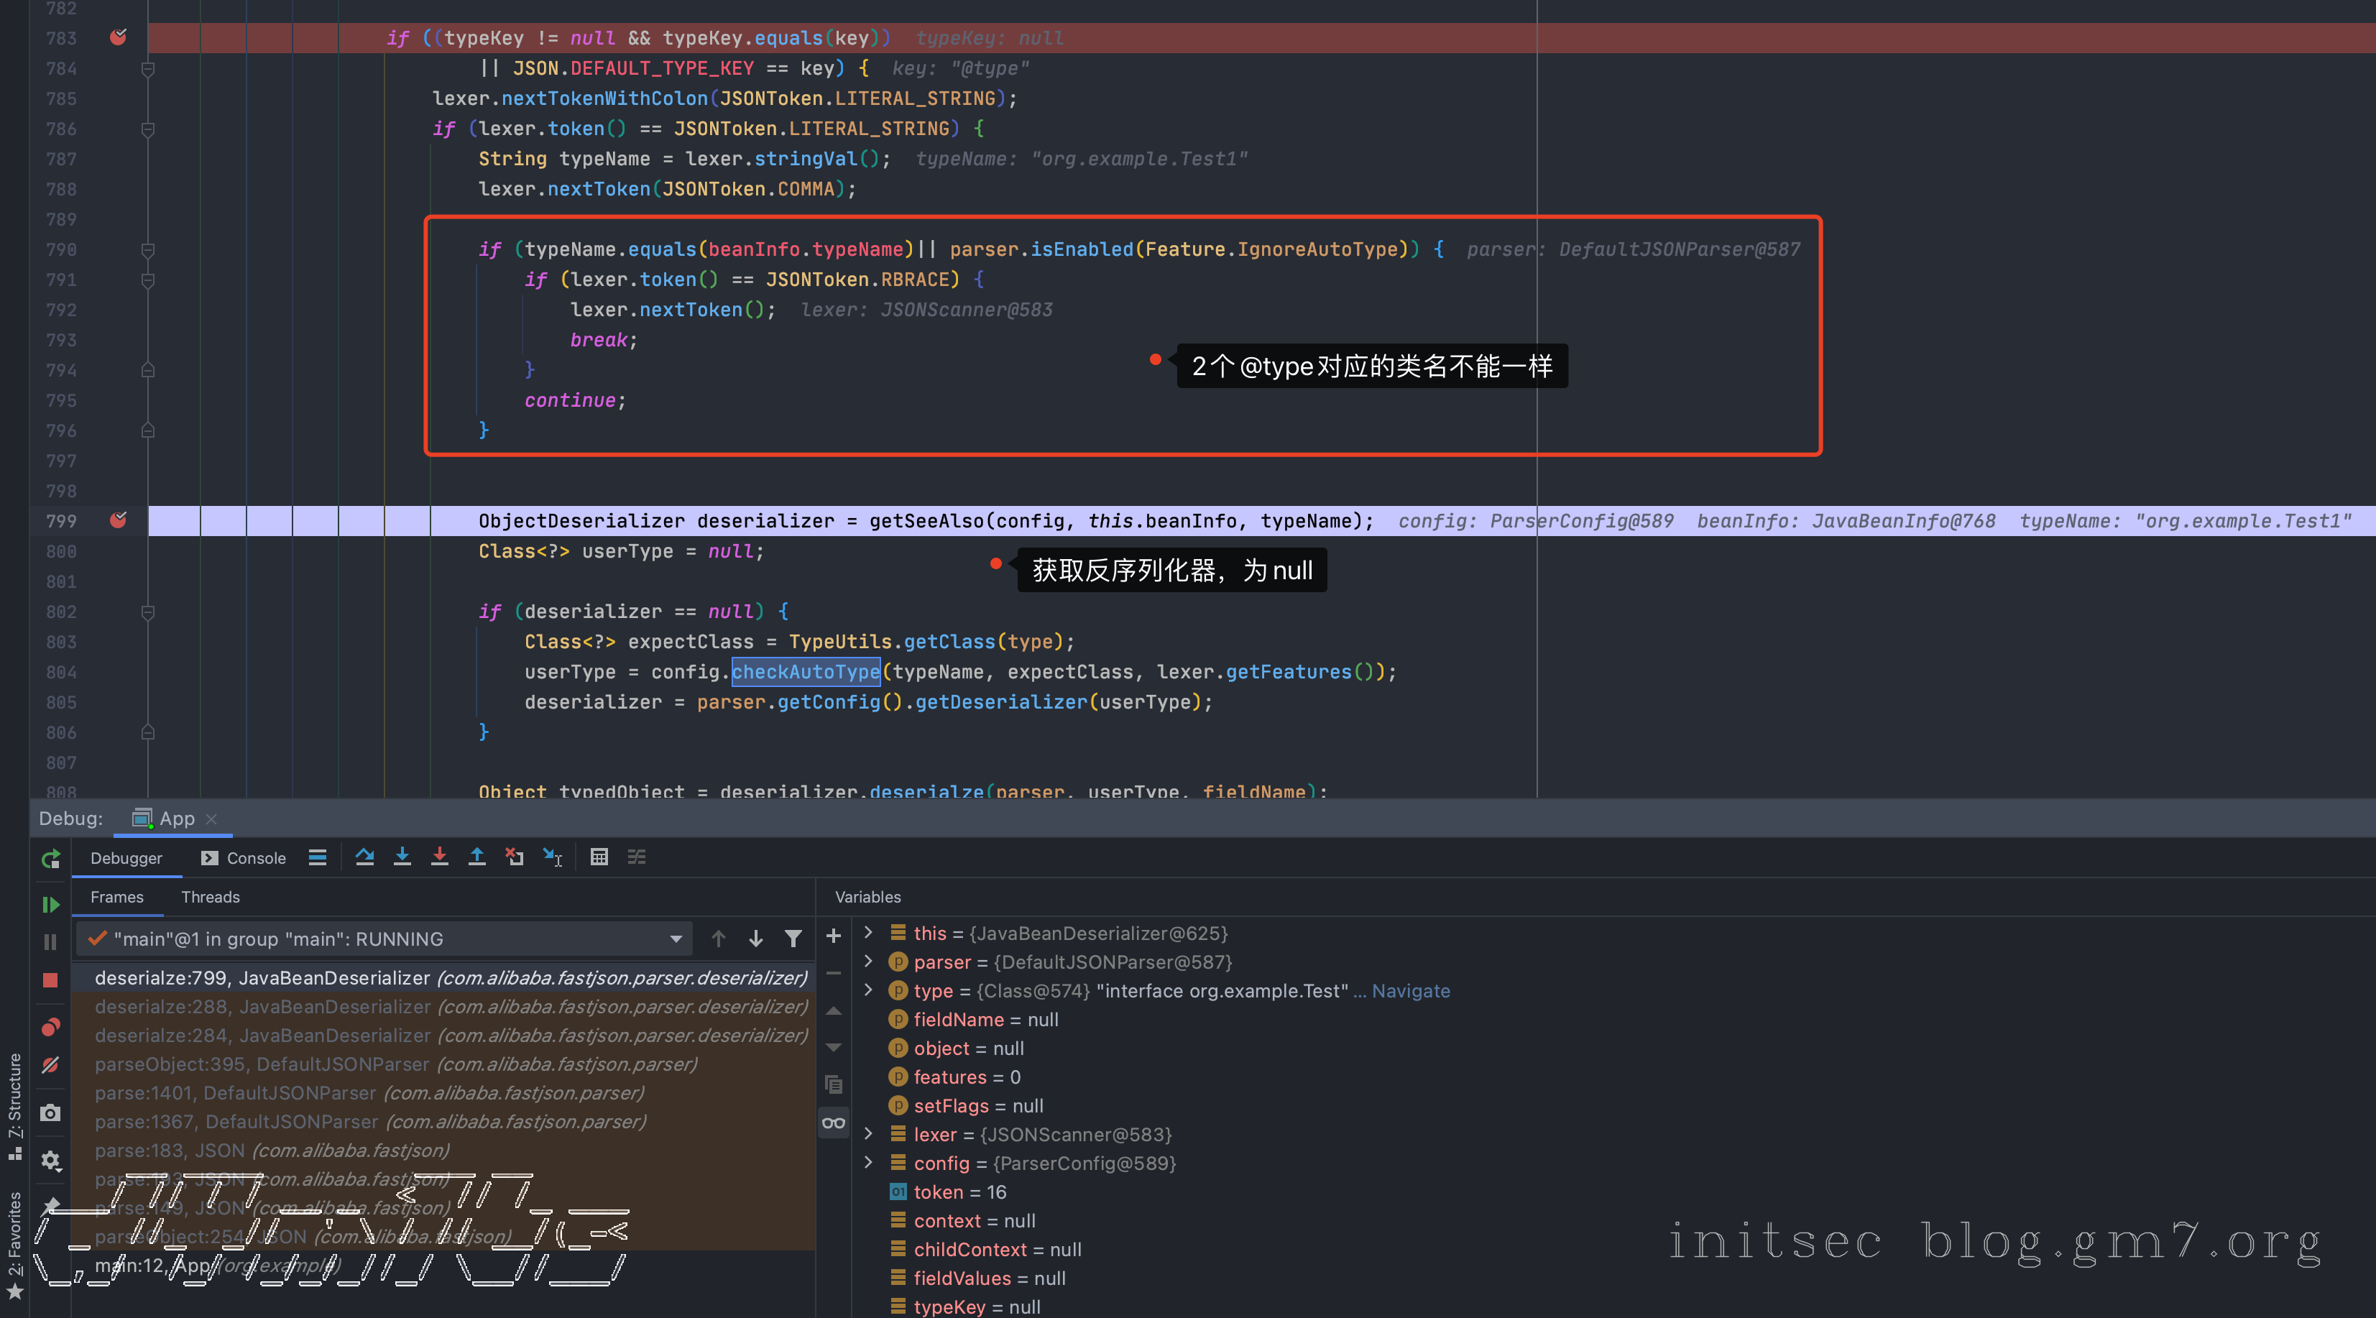Image resolution: width=2376 pixels, height=1318 pixels.
Task: Open the thread selector dropdown
Action: coord(676,939)
